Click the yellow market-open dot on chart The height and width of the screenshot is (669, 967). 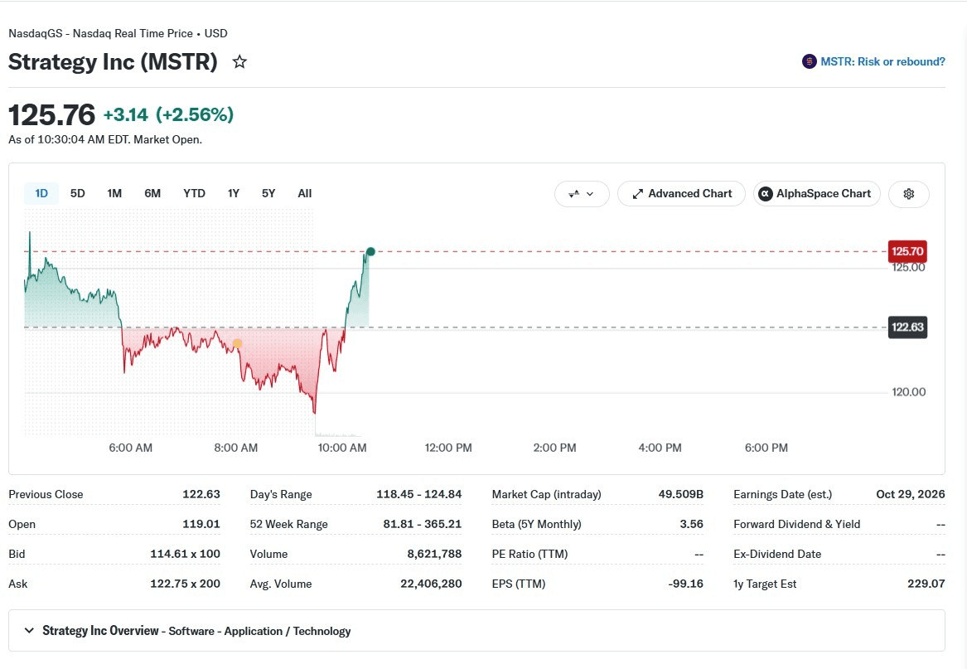[238, 343]
